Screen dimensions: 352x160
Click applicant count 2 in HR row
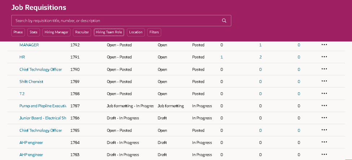pos(260,57)
